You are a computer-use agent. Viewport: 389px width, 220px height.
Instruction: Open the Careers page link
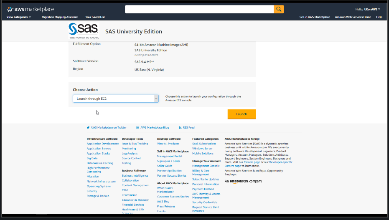point(252,162)
